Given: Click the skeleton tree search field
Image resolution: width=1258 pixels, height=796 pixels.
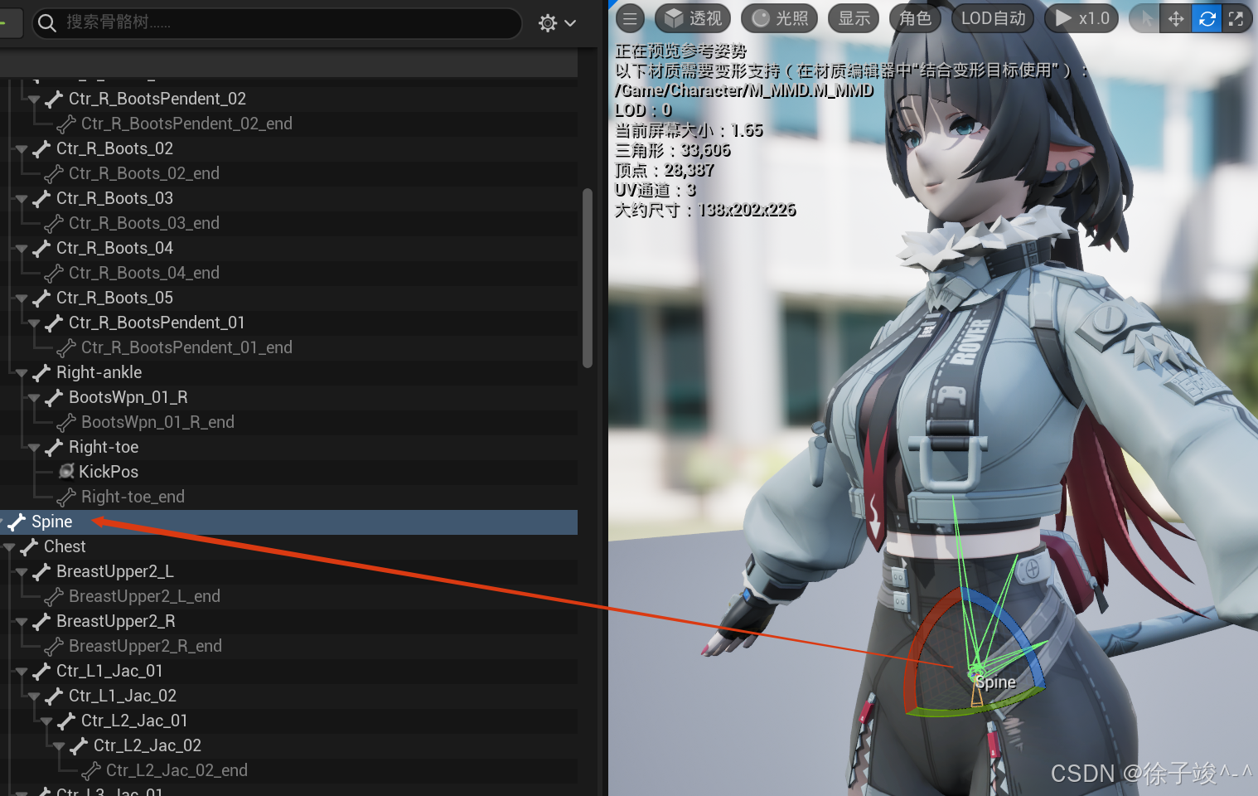Looking at the screenshot, I should [x=277, y=22].
